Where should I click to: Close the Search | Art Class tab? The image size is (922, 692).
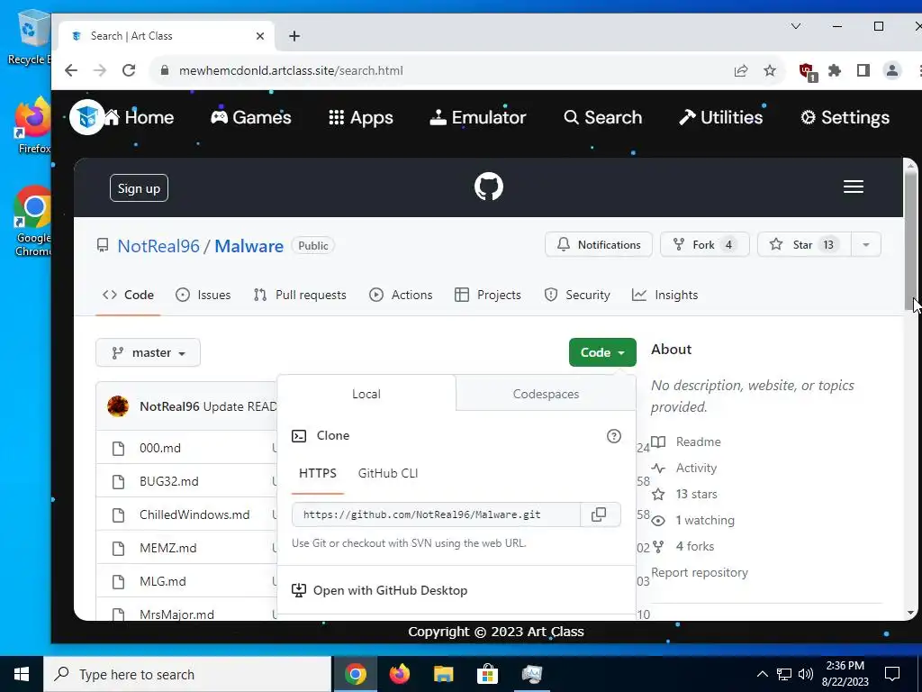[260, 36]
